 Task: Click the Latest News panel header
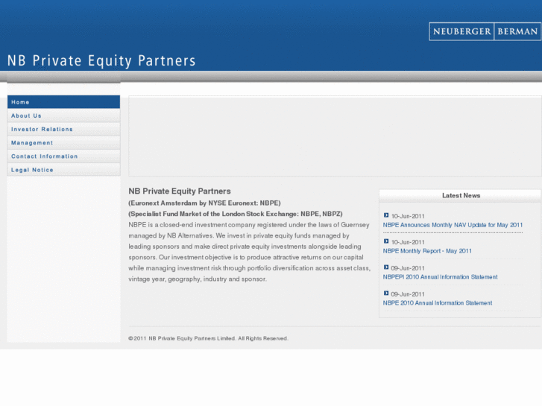460,196
